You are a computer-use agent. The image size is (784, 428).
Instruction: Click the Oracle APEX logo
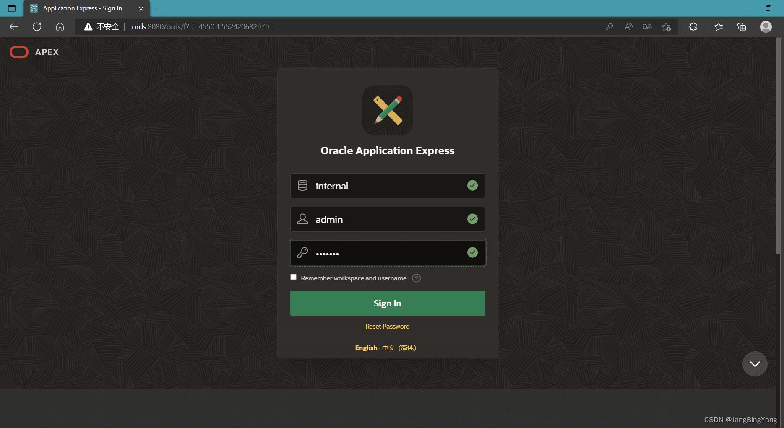(34, 52)
